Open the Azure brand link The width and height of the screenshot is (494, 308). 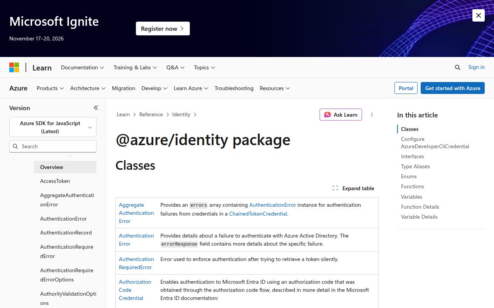point(18,88)
